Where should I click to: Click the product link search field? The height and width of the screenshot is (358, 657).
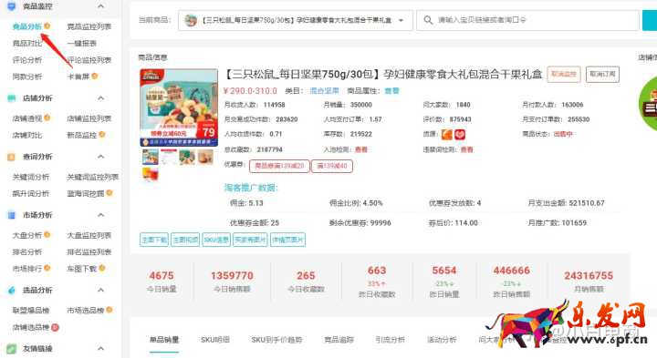(x=528, y=20)
